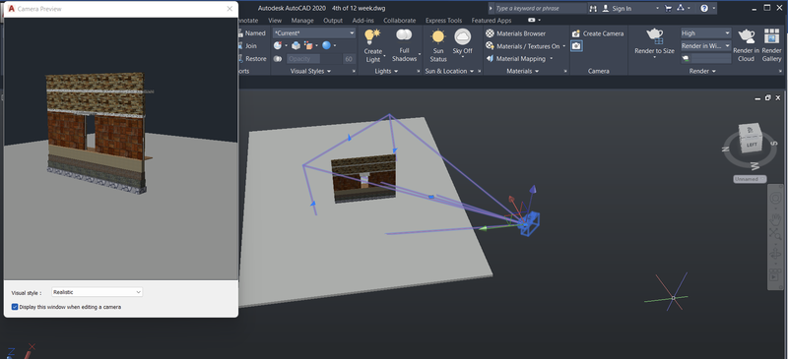Viewport: 788px width, 359px height.
Task: Open the Express Tools ribbon tab
Action: click(x=444, y=21)
